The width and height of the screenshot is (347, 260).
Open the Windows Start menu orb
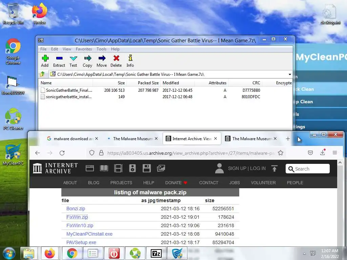point(9,253)
